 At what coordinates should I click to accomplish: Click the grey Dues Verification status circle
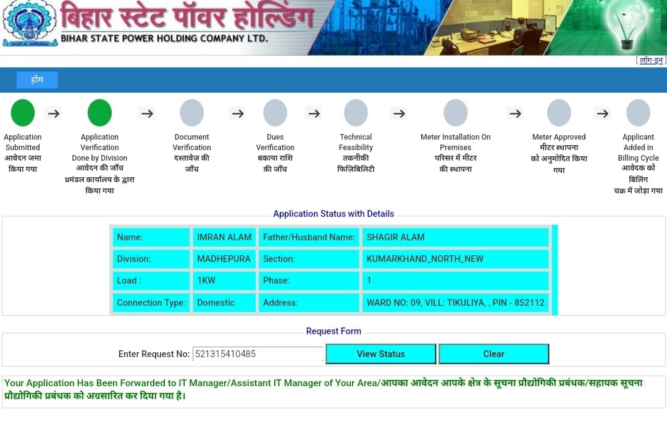tap(275, 112)
